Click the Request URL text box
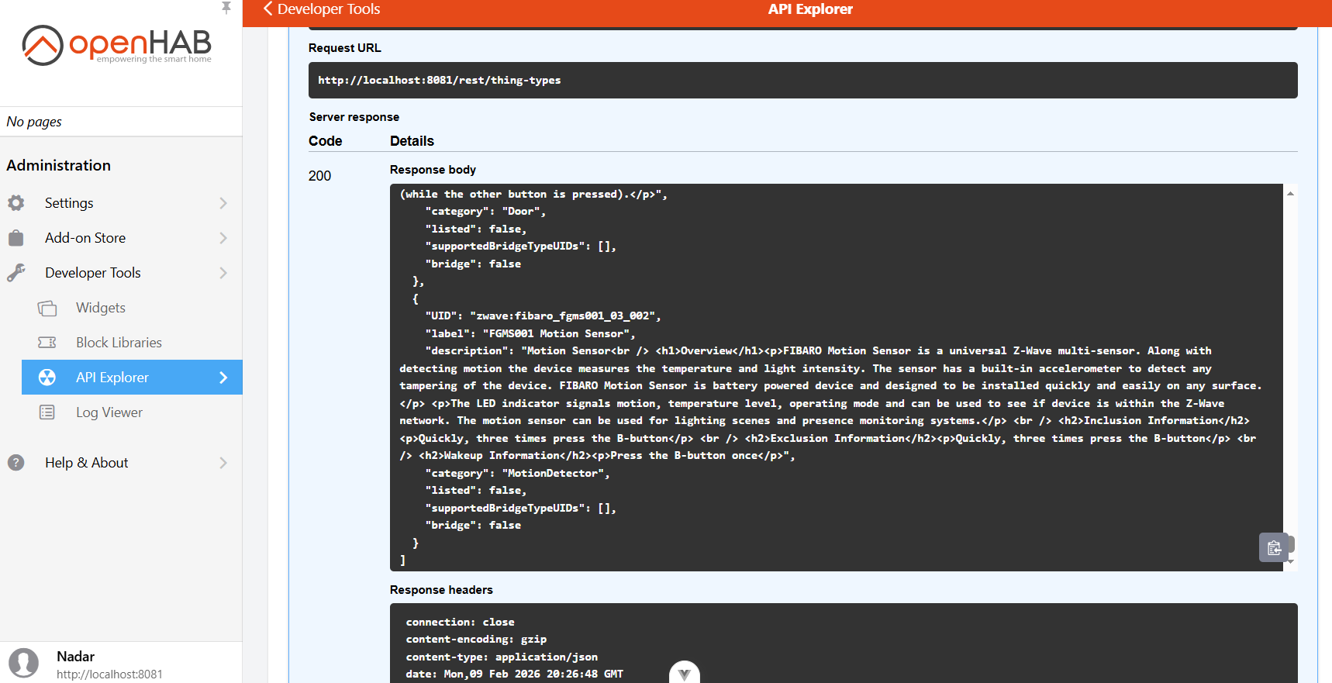 802,81
